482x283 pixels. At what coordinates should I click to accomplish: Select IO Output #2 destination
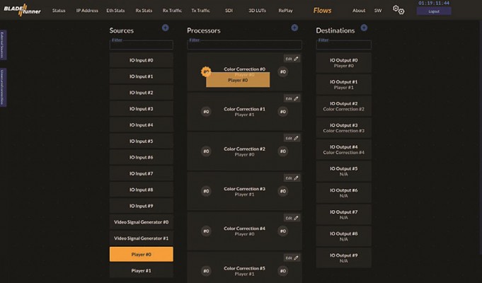click(344, 106)
